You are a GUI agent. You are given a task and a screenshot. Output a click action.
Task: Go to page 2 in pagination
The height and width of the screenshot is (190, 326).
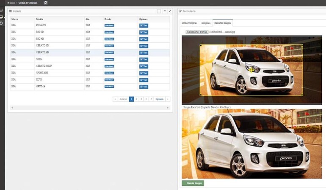click(x=136, y=99)
